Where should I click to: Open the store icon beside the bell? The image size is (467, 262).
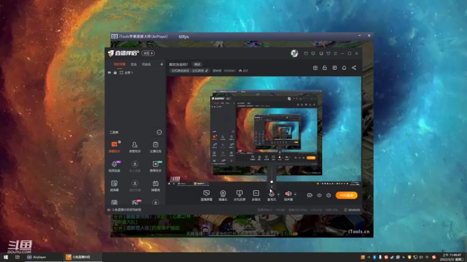[x=334, y=68]
